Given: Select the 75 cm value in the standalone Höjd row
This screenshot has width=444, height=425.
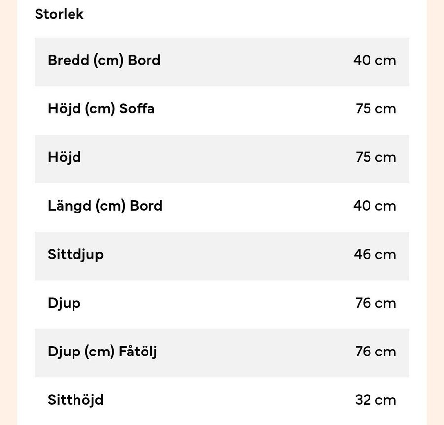Looking at the screenshot, I should pyautogui.click(x=376, y=157).
